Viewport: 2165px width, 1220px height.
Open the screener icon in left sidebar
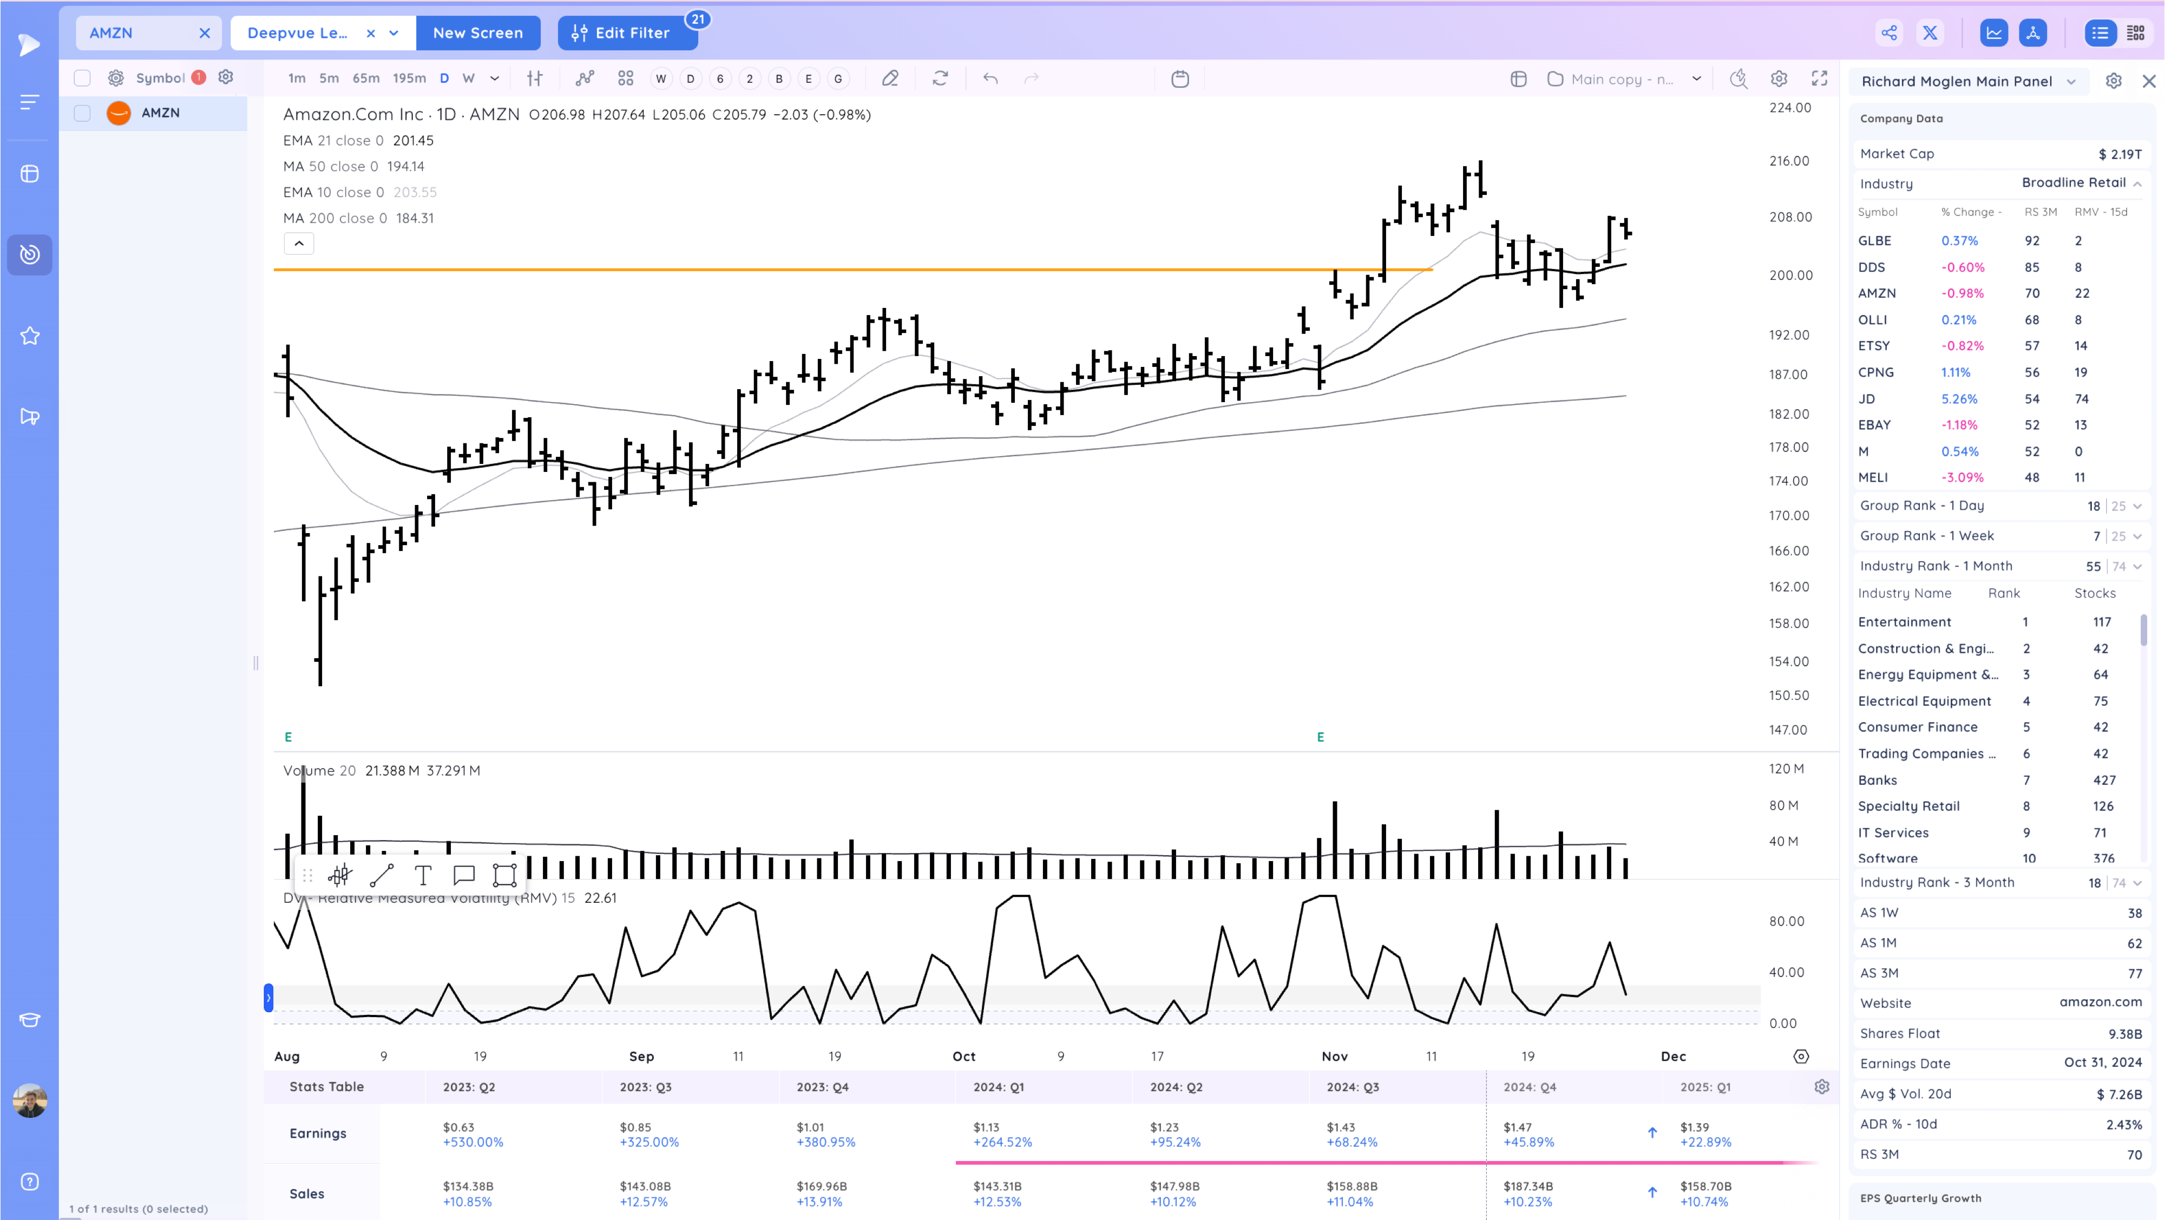29,254
